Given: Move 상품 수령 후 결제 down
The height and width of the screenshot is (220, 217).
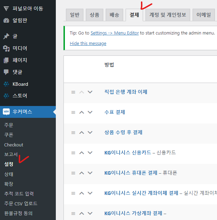Looking at the screenshot, I should [x=90, y=132].
